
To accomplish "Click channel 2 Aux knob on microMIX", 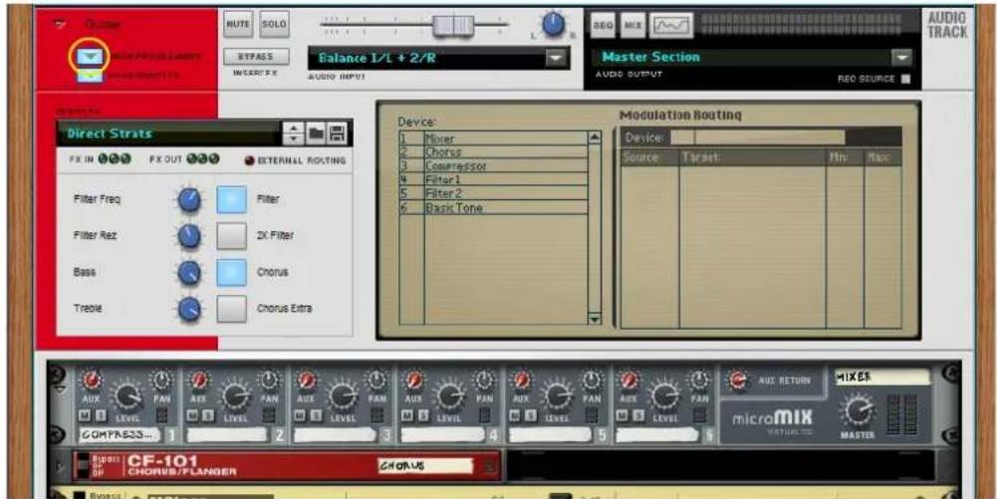I will [x=198, y=379].
